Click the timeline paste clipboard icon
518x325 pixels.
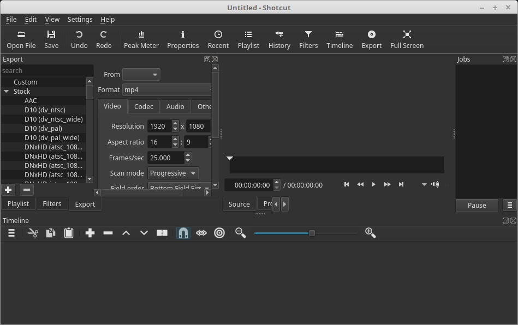(69, 233)
